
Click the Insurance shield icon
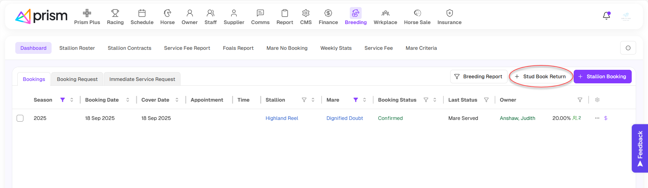(449, 13)
